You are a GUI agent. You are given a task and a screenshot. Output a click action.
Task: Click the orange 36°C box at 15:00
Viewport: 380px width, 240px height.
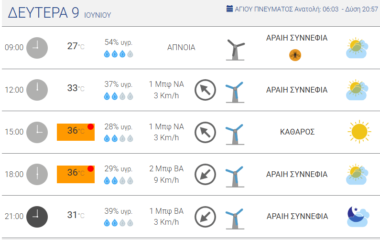76,132
